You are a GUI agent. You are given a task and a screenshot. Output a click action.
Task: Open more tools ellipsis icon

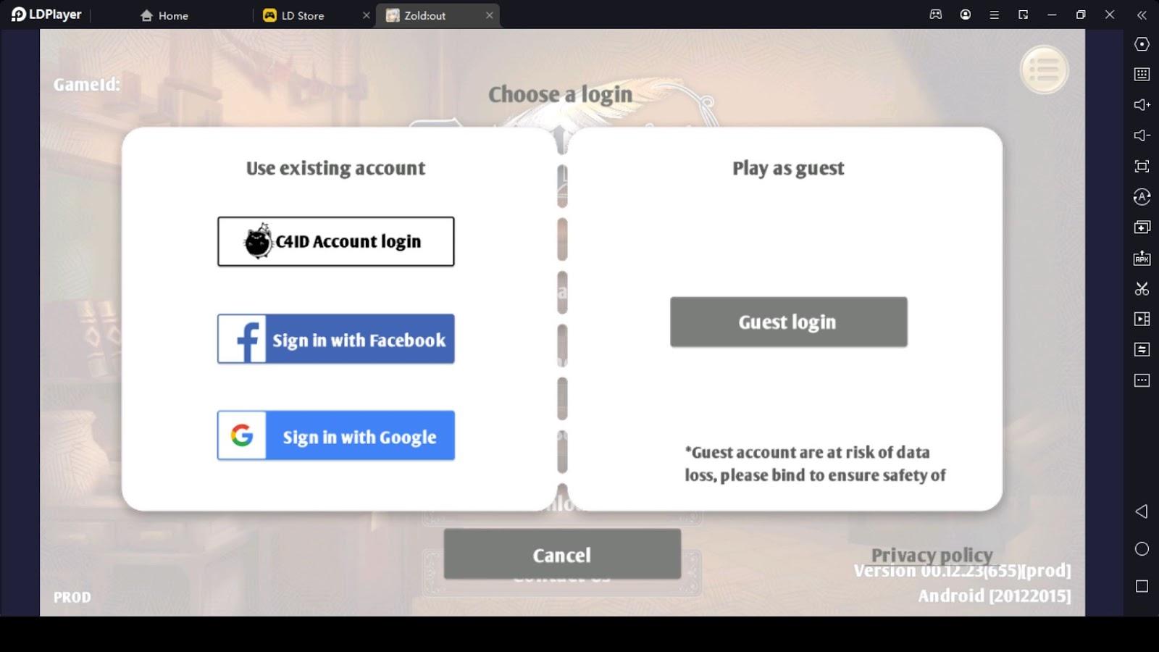(1142, 380)
